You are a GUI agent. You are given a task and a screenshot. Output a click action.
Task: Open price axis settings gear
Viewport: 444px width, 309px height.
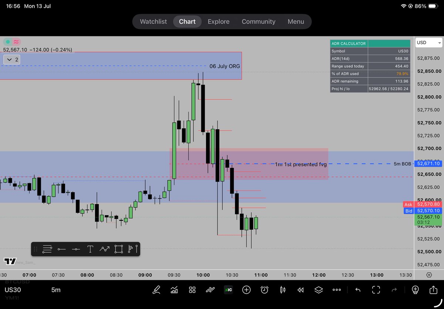coord(429,275)
